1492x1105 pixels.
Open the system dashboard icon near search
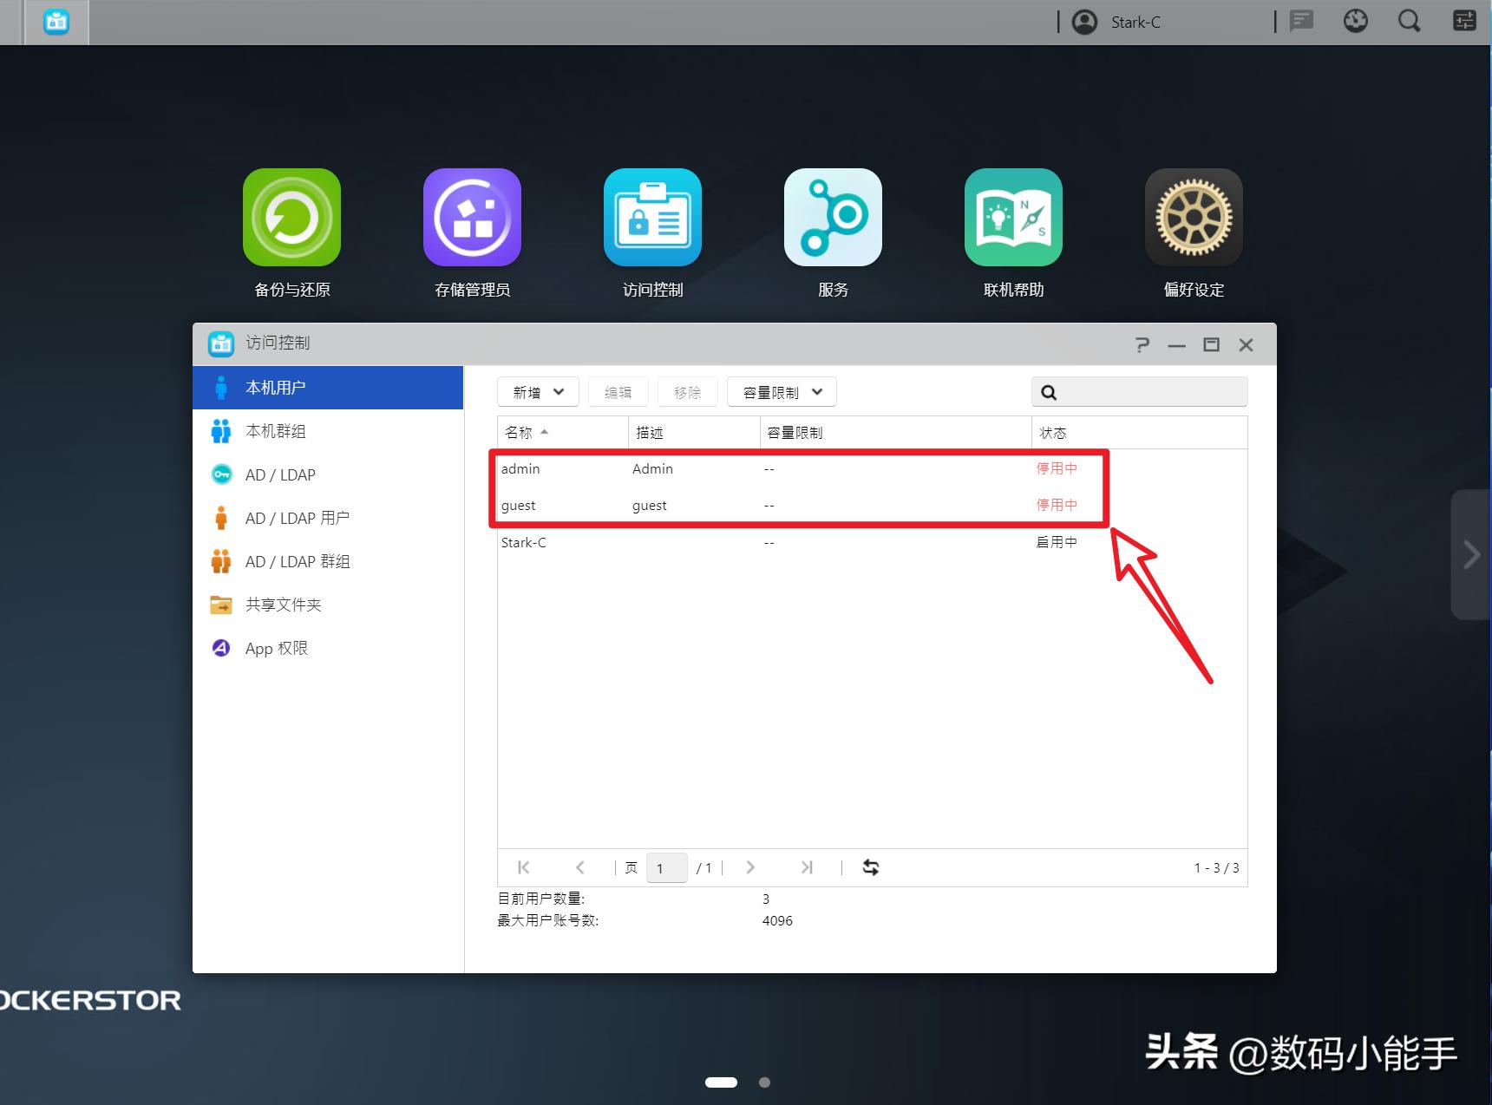[1355, 21]
